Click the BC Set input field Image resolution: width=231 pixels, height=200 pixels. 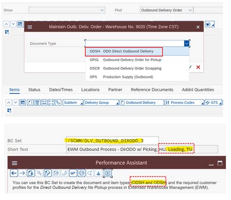pyautogui.click(x=112, y=140)
